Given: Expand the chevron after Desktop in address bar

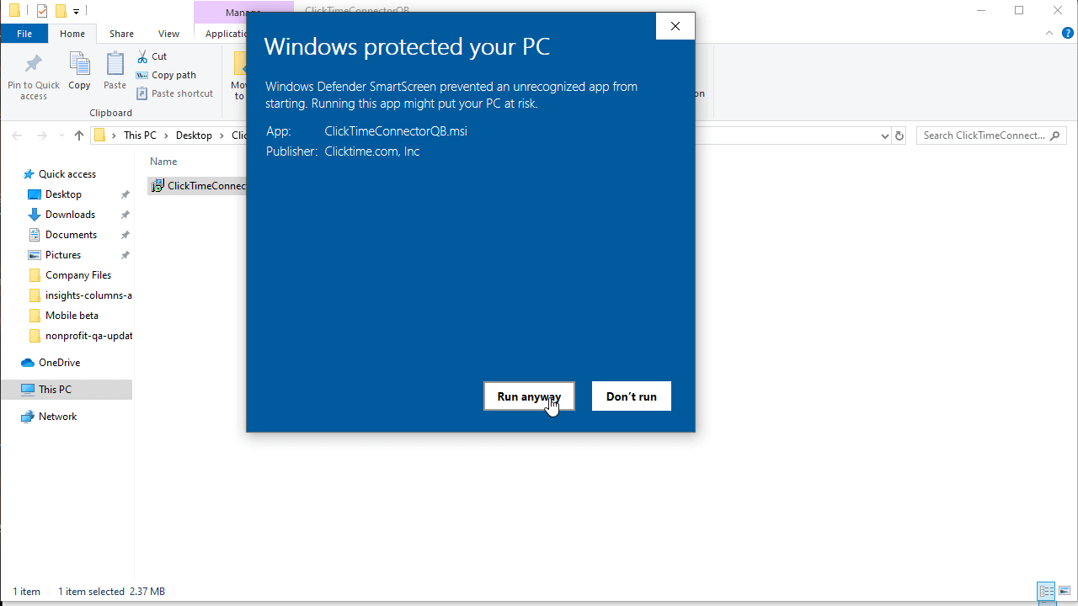Looking at the screenshot, I should click(221, 136).
